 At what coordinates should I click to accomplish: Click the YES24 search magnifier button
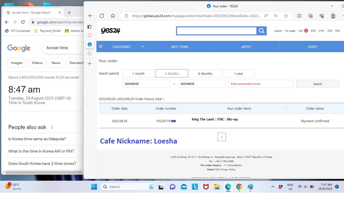click(261, 31)
